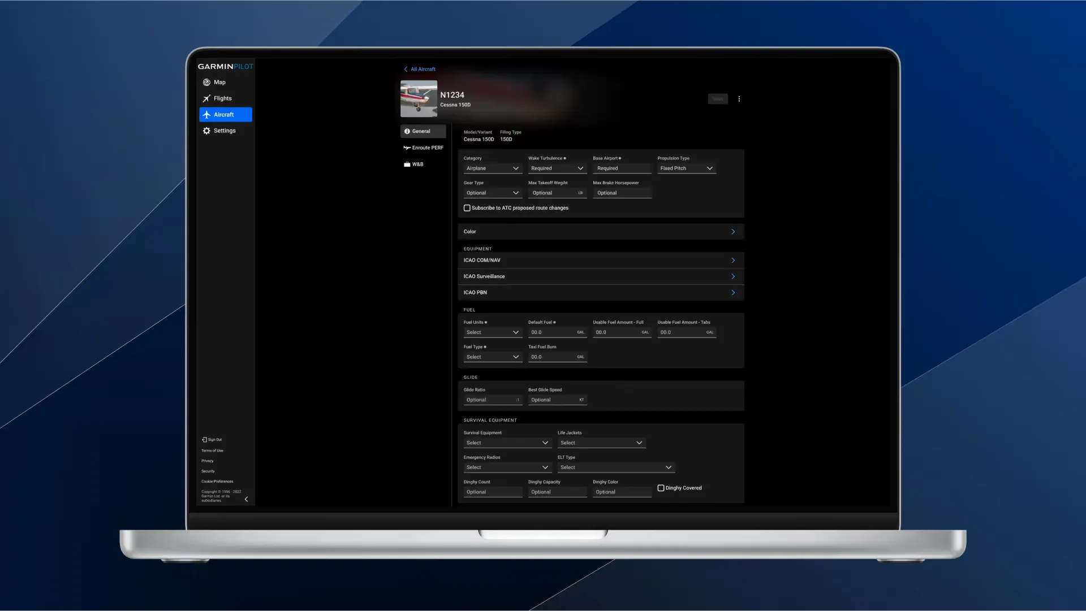Click the GARMIN PILOT logo
This screenshot has width=1086, height=611.
point(225,67)
